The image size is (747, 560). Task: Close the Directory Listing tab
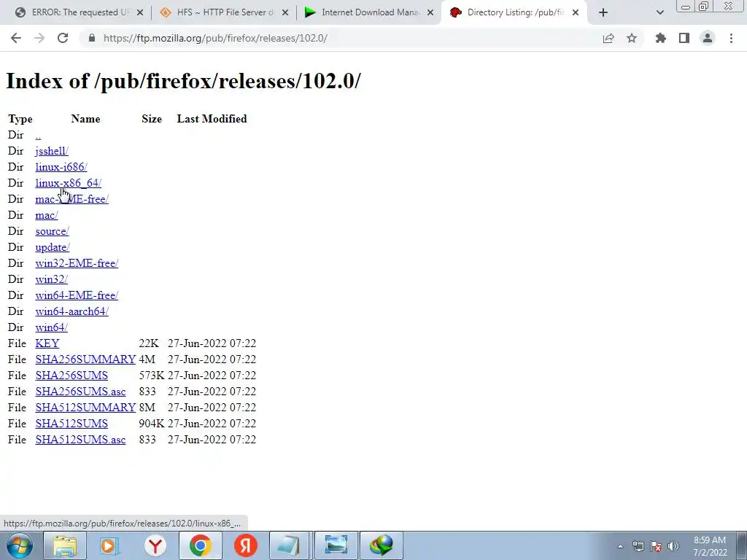click(x=576, y=12)
